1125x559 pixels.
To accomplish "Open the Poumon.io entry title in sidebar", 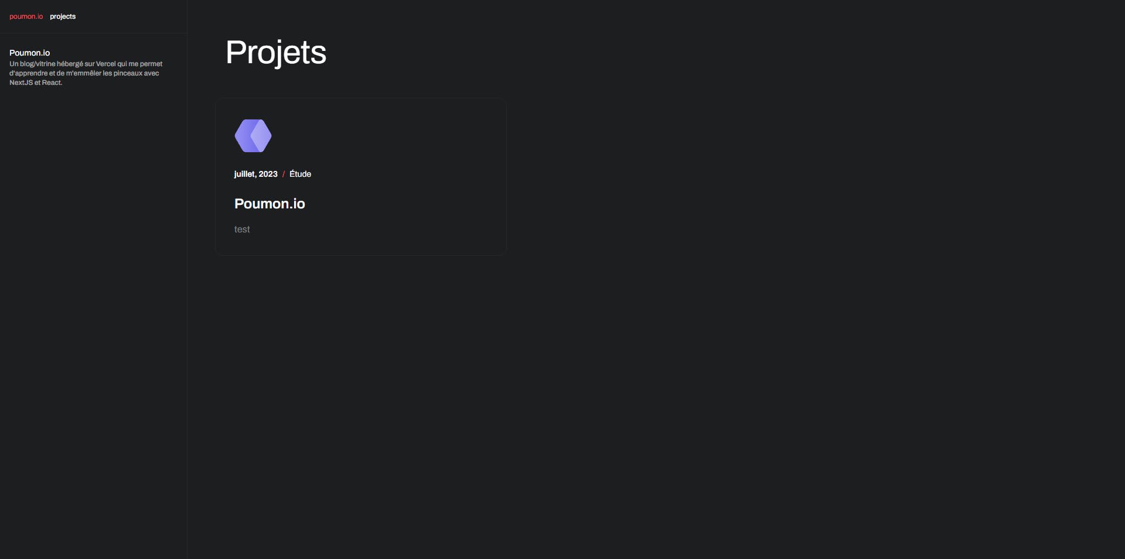I will (29, 53).
